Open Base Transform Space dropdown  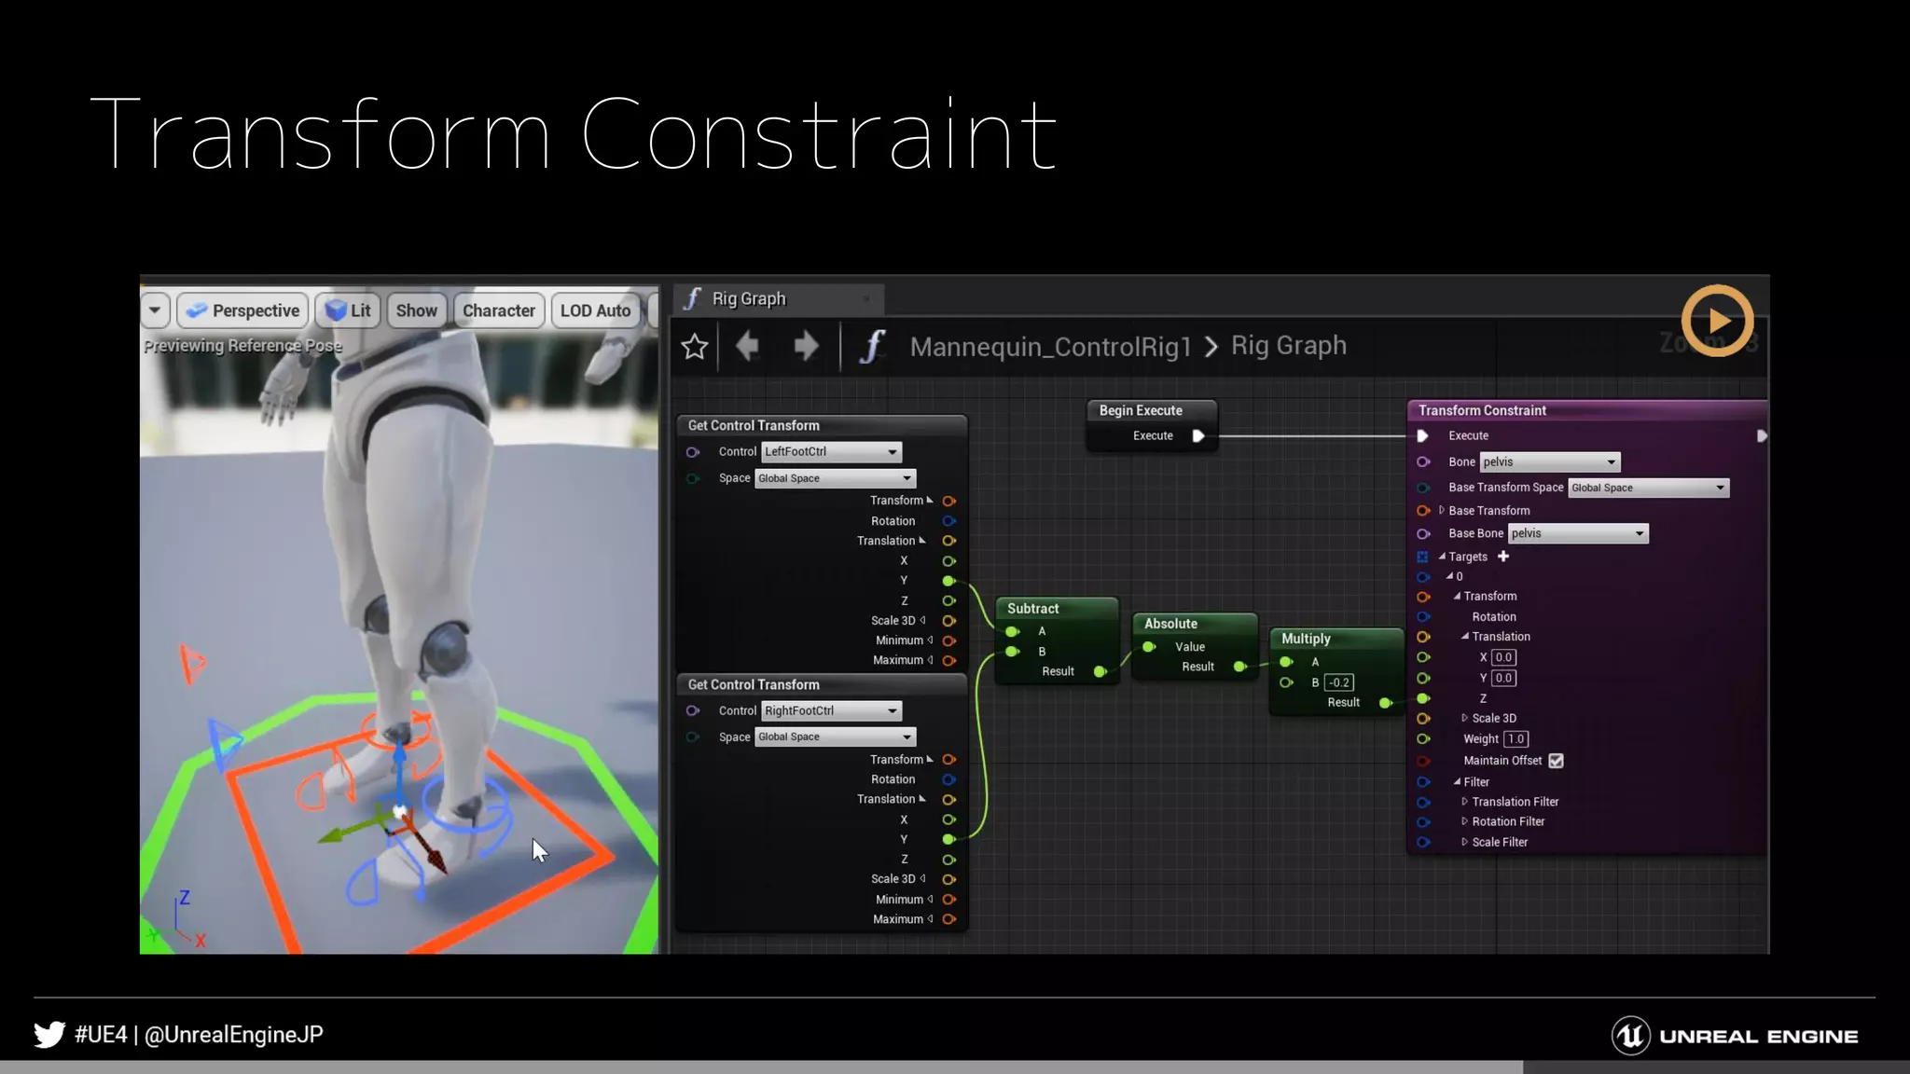tap(1648, 488)
